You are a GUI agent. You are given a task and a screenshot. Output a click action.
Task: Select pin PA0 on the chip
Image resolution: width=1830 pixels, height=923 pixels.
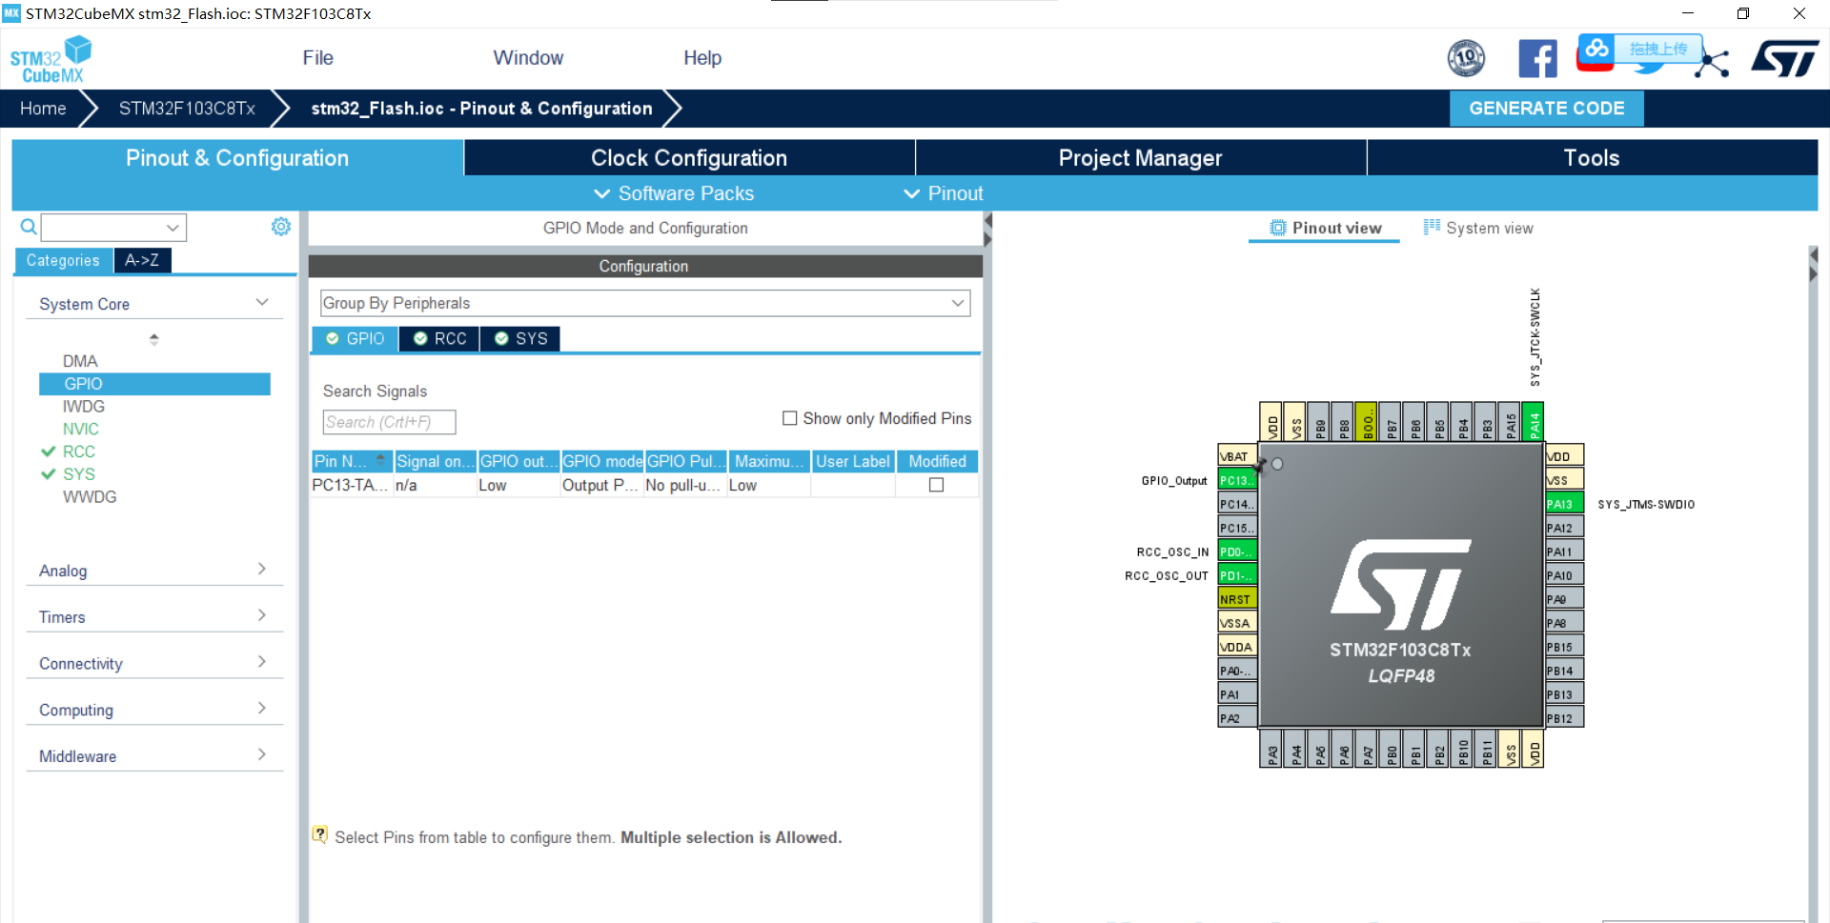(1237, 671)
